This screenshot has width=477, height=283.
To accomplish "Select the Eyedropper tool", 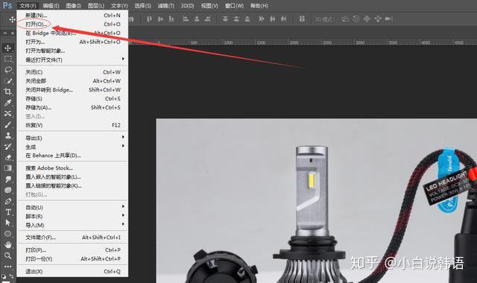I will point(8,103).
